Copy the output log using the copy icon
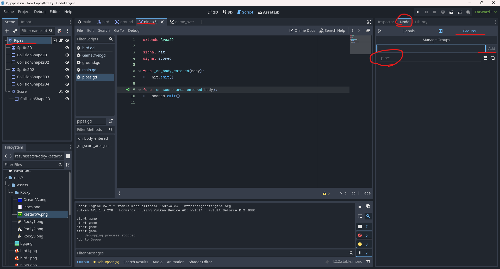500x269 pixels. click(x=368, y=206)
